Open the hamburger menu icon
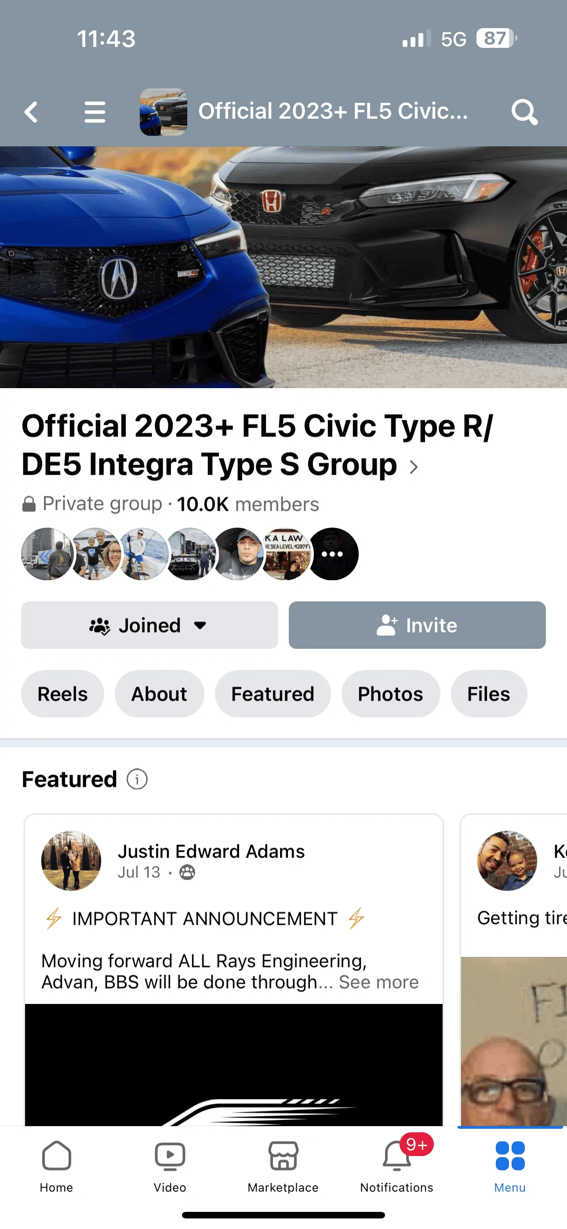567x1229 pixels. tap(94, 113)
